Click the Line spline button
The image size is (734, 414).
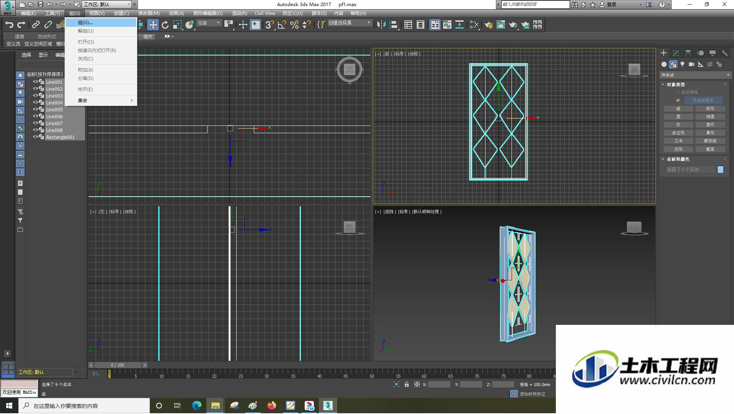(679, 109)
